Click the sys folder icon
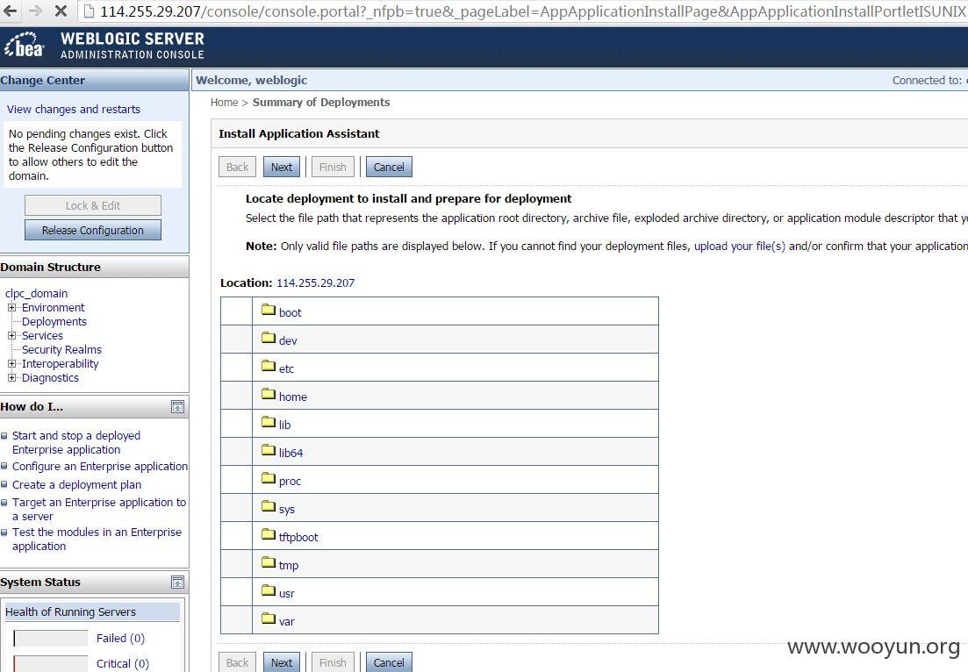 tap(268, 506)
